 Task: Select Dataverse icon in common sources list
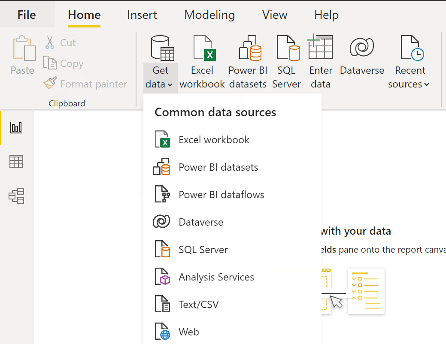click(161, 221)
